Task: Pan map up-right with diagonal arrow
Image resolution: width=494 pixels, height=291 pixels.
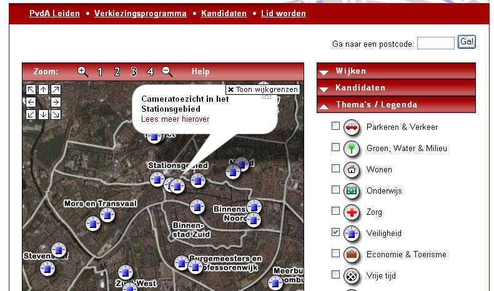Action: pos(56,90)
